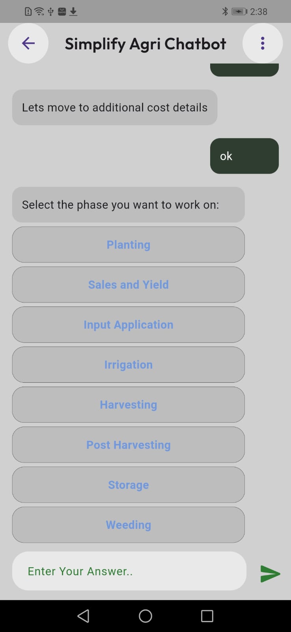Choose the Harvesting phase
291x632 pixels.
click(129, 404)
